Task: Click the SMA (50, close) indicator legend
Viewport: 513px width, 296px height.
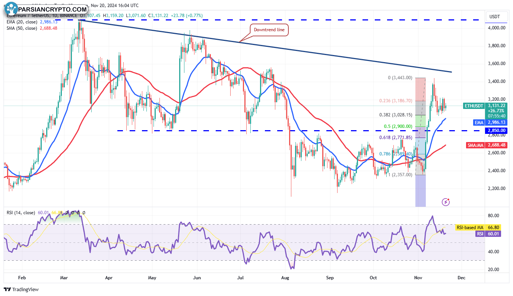Action: pos(23,28)
